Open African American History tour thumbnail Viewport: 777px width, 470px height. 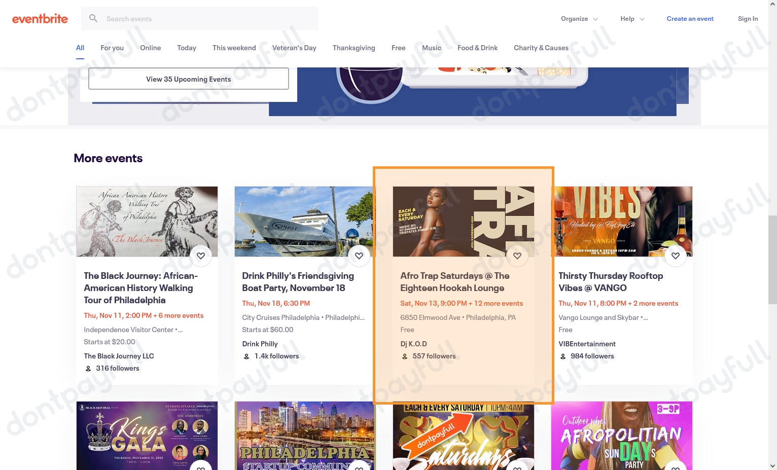147,221
